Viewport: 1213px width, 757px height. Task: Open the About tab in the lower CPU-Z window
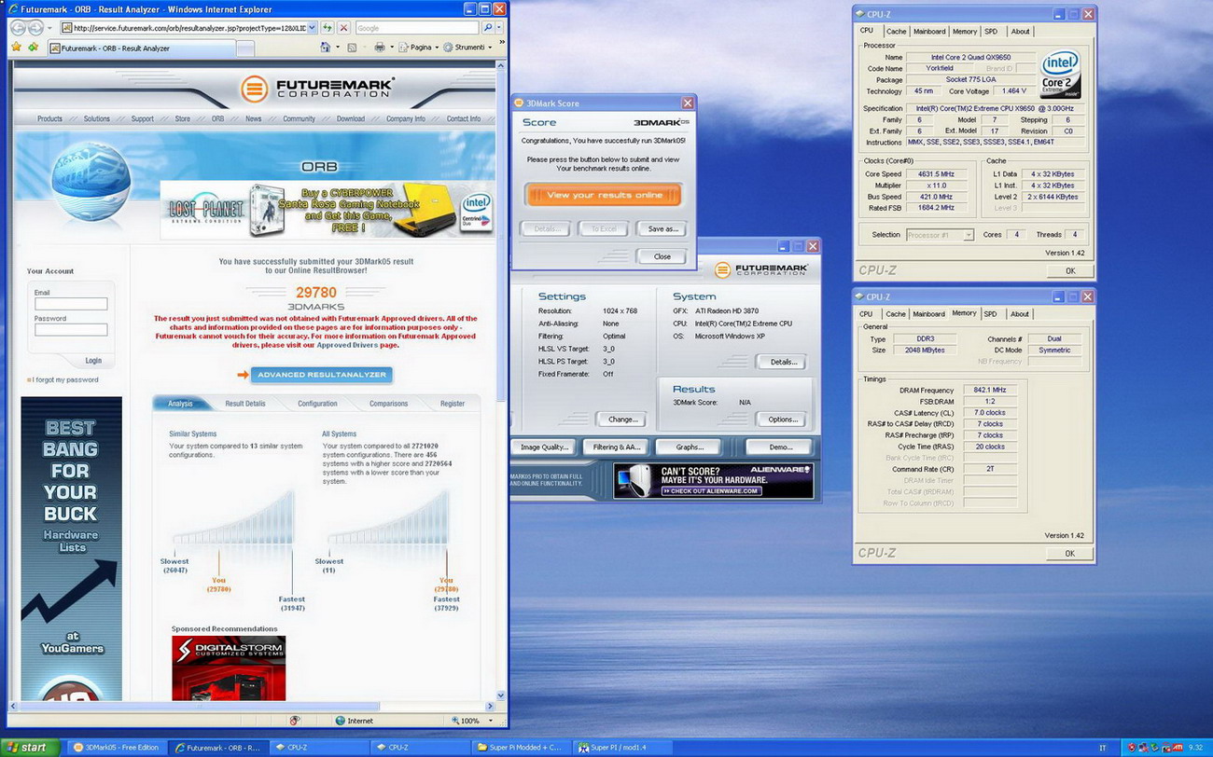(x=1019, y=313)
